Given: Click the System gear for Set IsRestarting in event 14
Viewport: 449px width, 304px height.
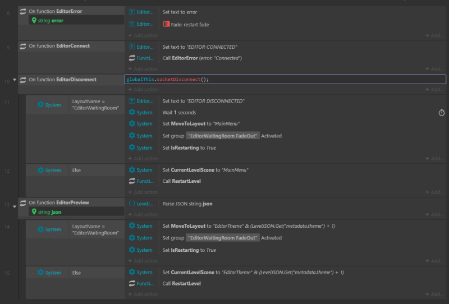Looking at the screenshot, I should (132, 250).
